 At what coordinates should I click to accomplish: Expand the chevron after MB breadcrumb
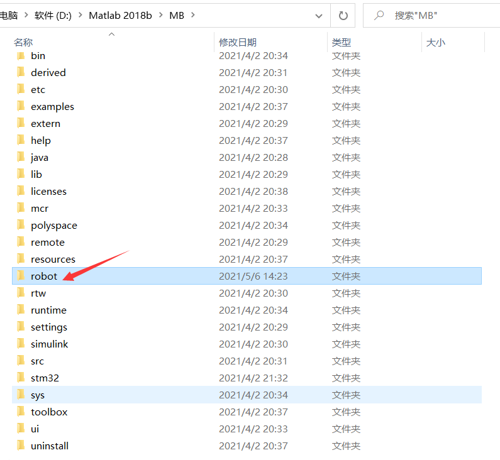pos(193,15)
